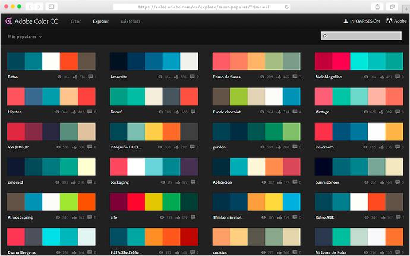This screenshot has height=256, width=410.
Task: Click the views eye icon for Retro
Action: pos(59,77)
